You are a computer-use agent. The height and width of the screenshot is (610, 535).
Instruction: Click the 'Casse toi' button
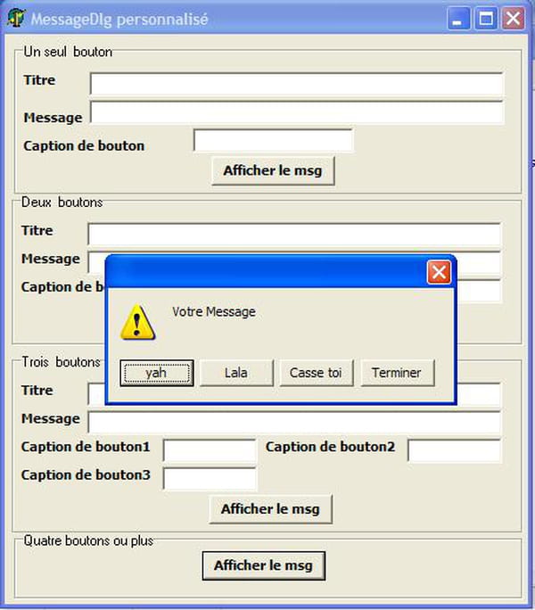[x=317, y=373]
